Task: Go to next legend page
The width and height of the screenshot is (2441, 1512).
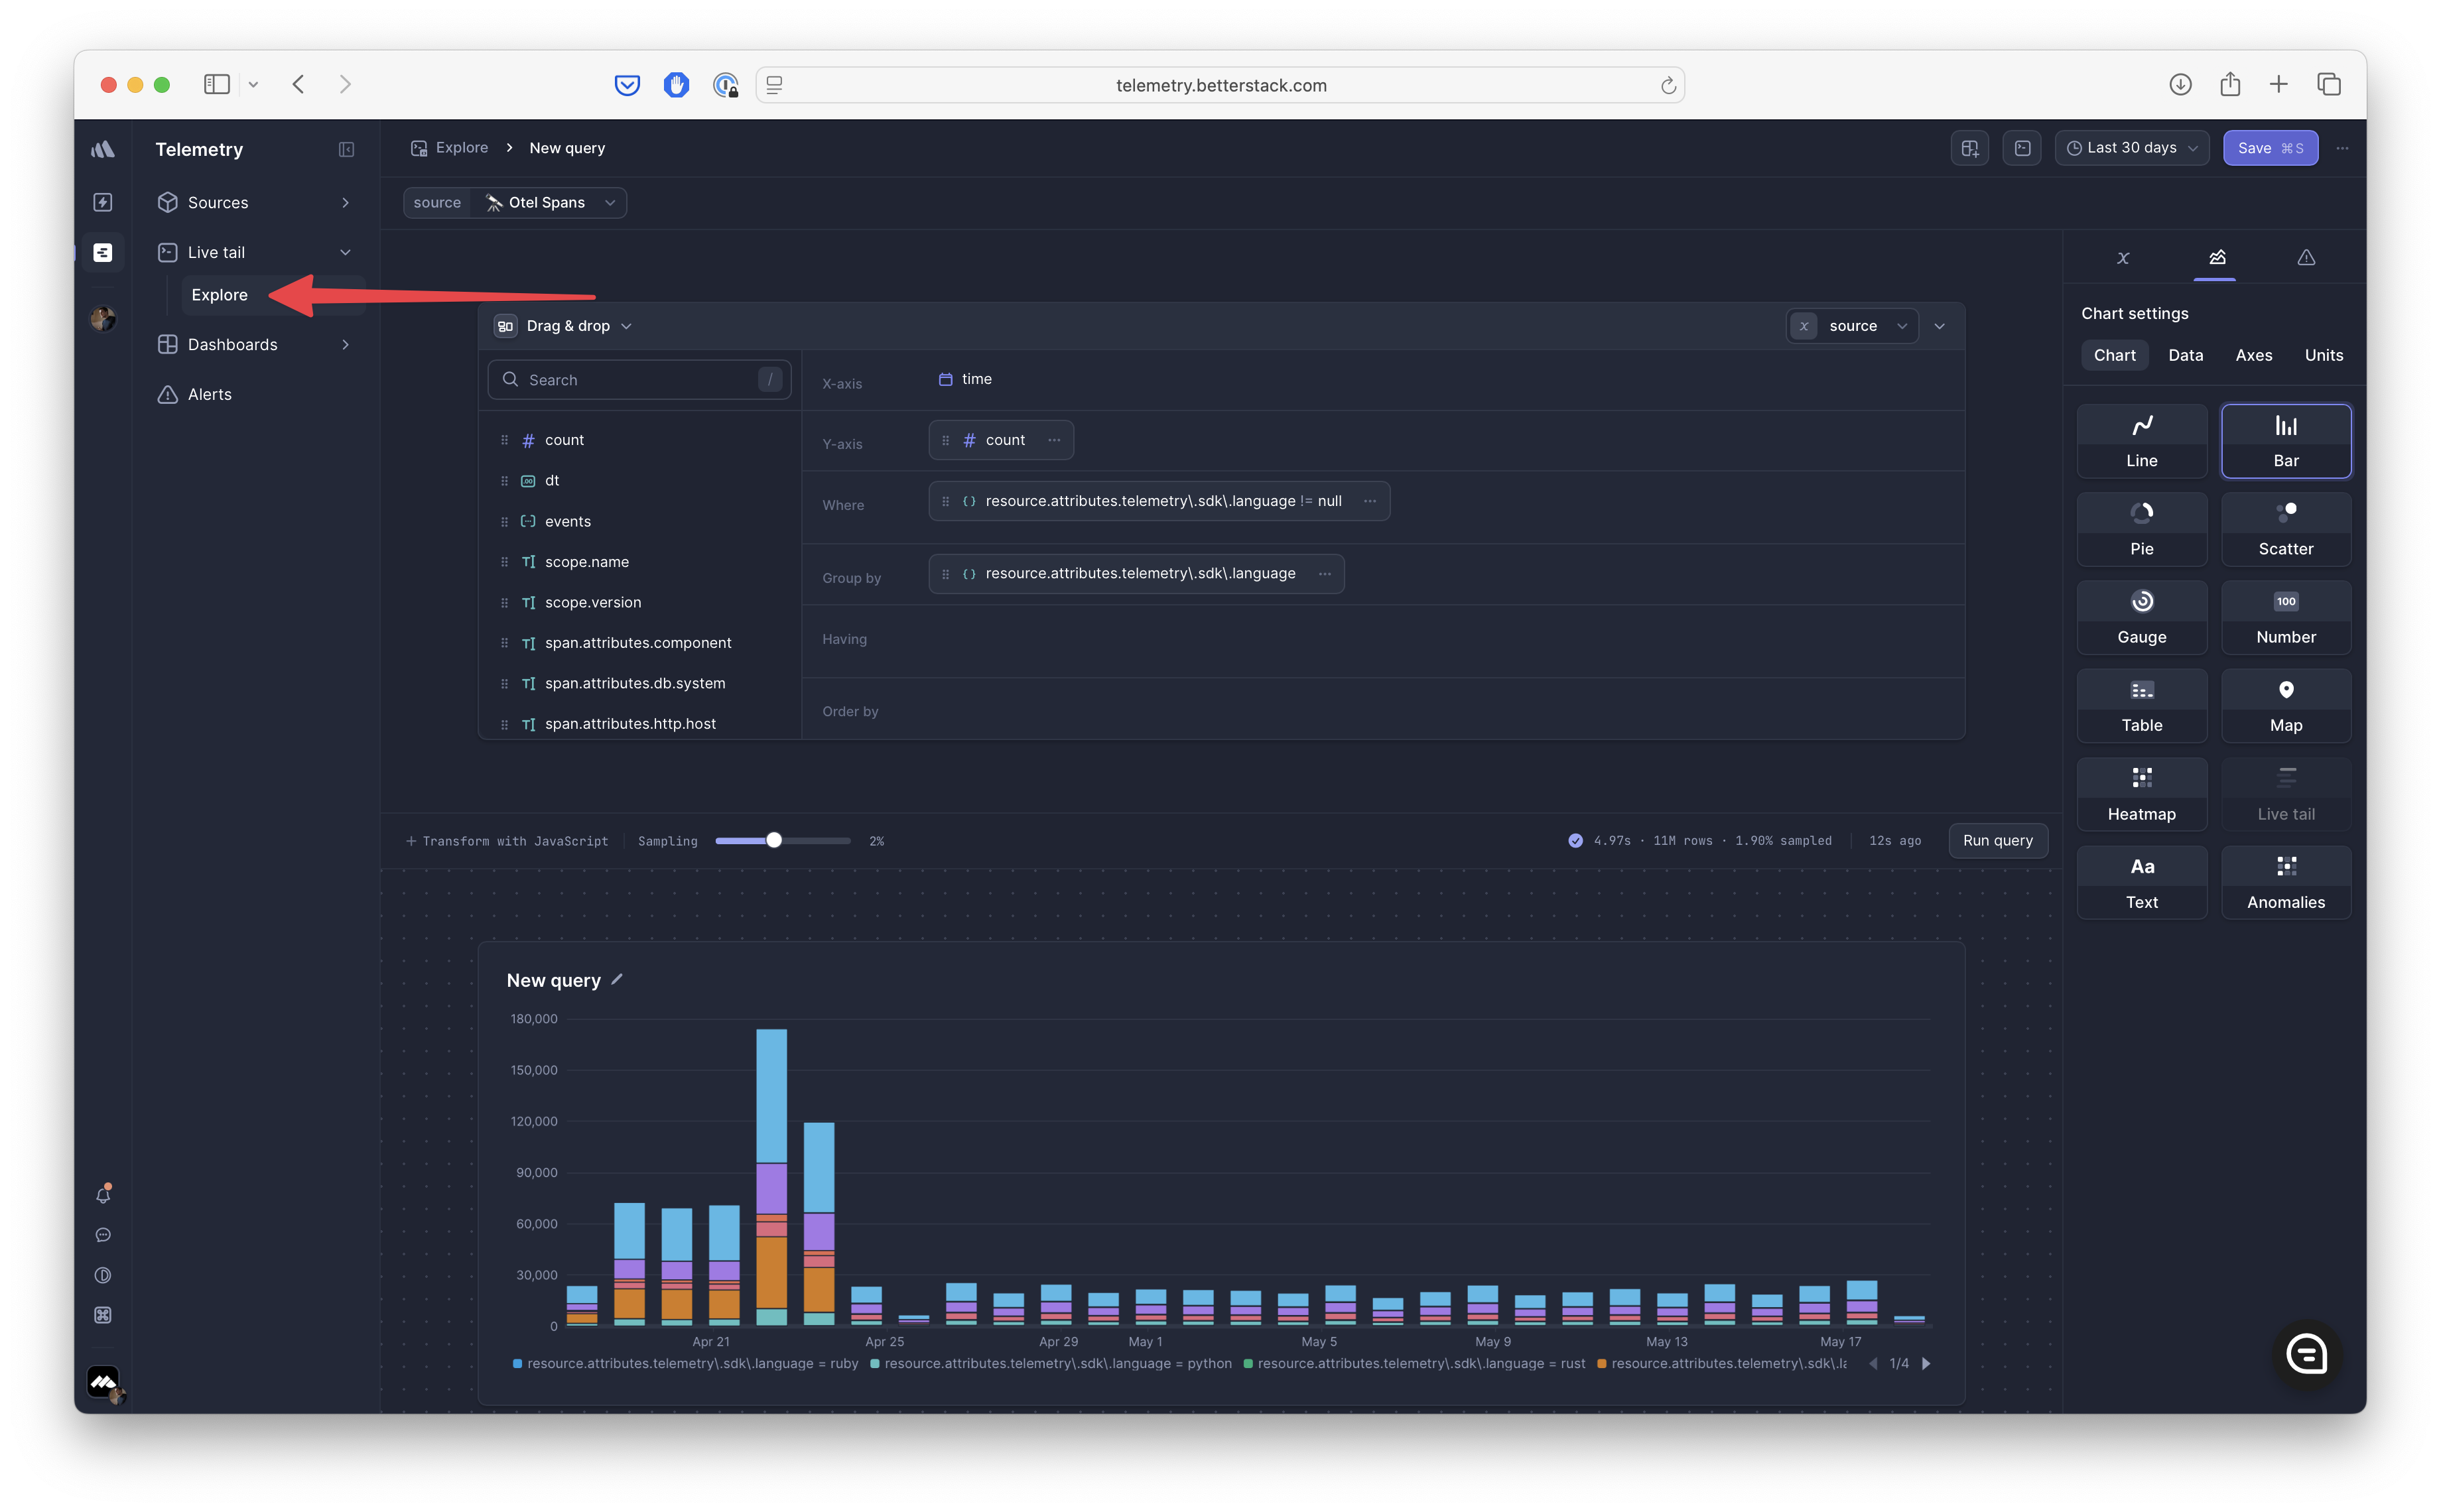Action: tap(1925, 1363)
